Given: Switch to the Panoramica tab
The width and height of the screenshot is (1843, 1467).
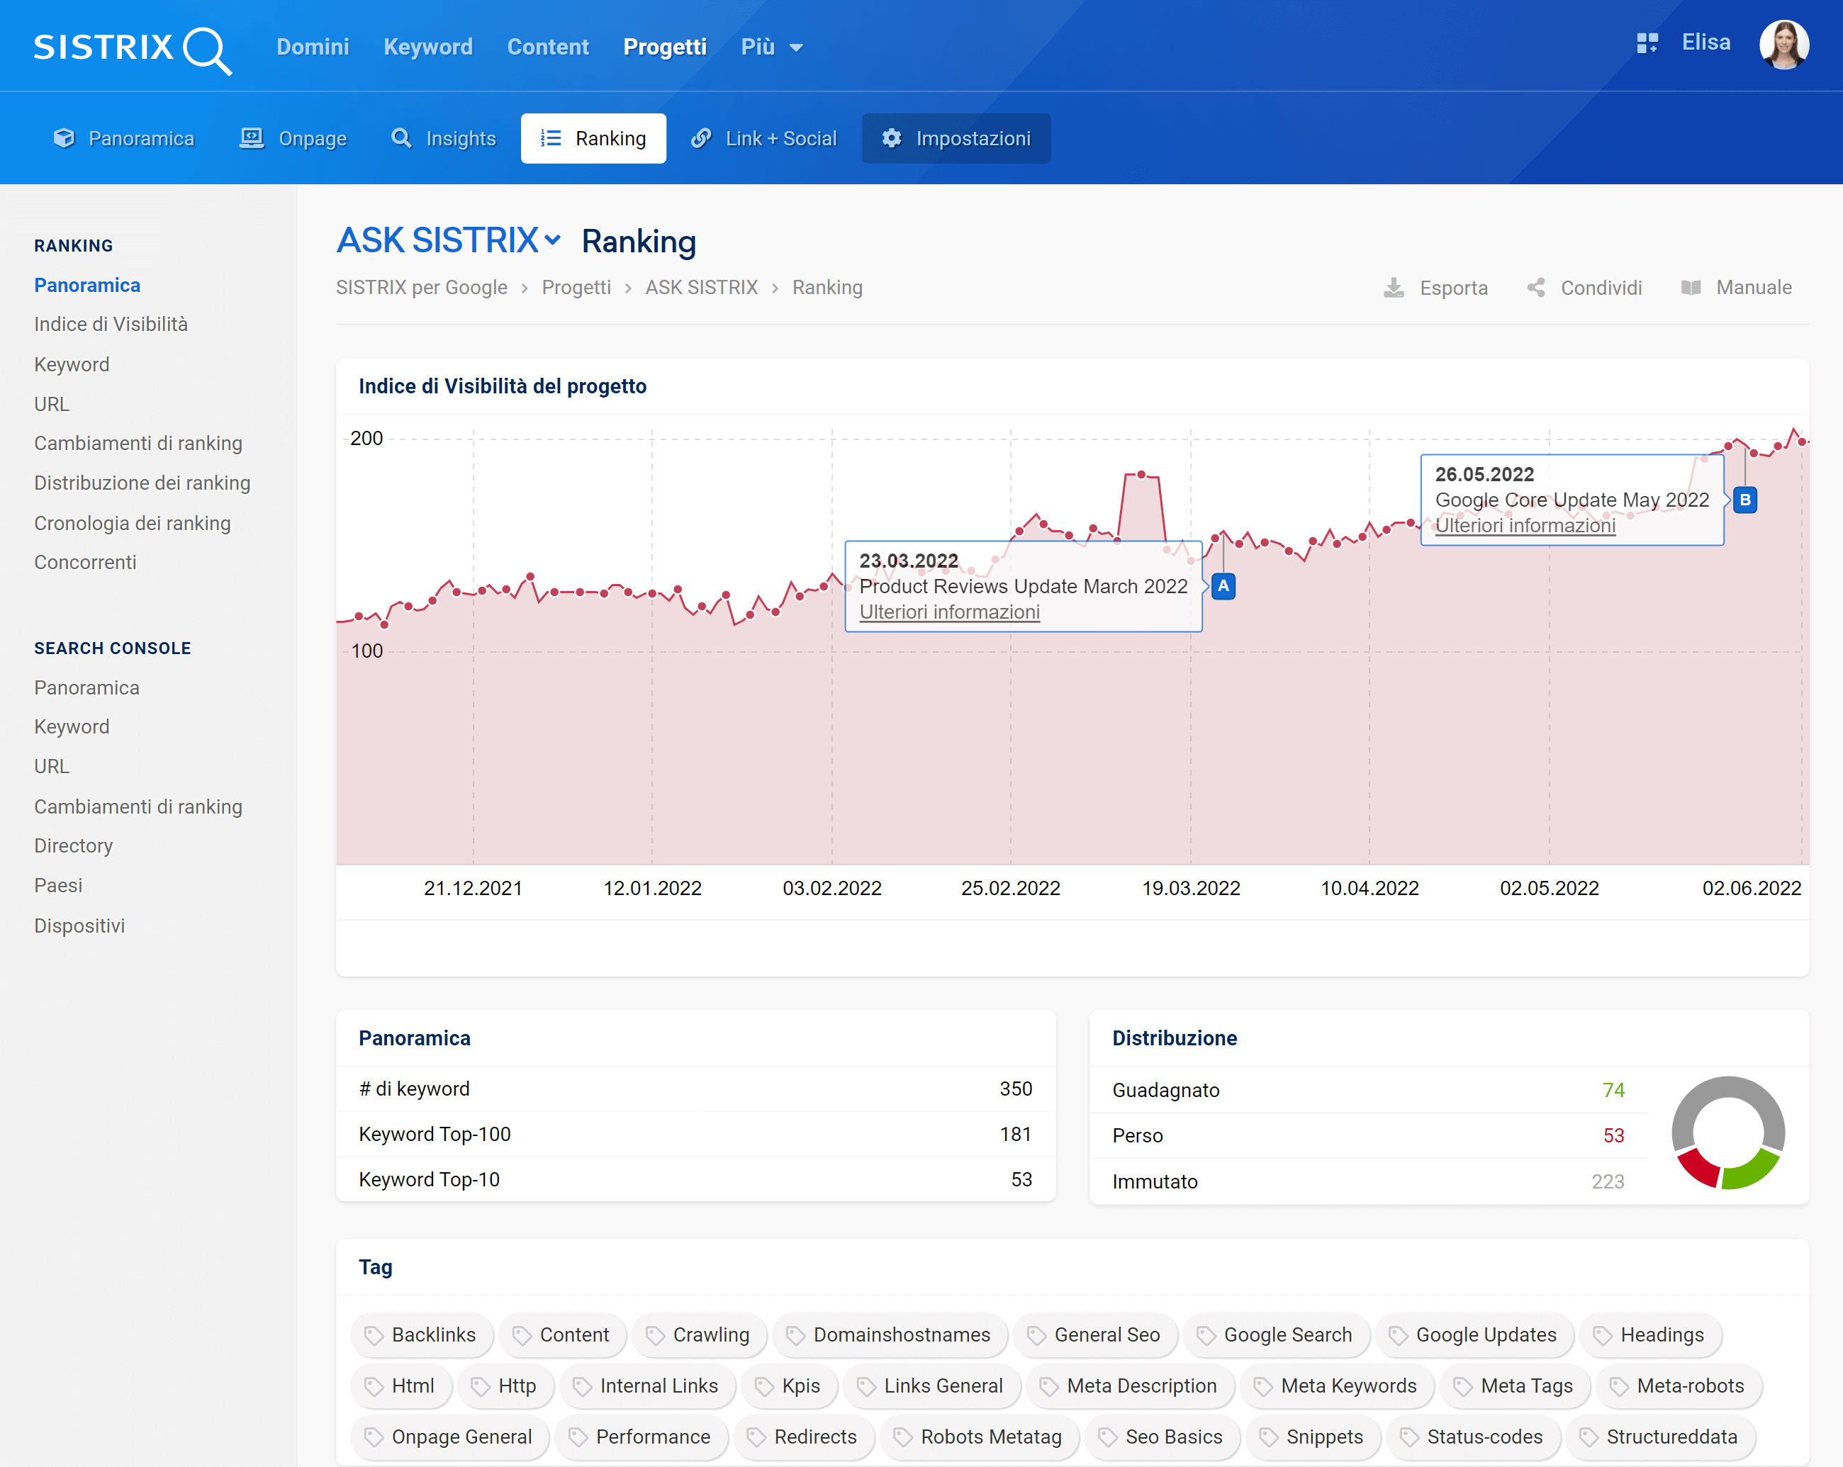Looking at the screenshot, I should tap(125, 138).
